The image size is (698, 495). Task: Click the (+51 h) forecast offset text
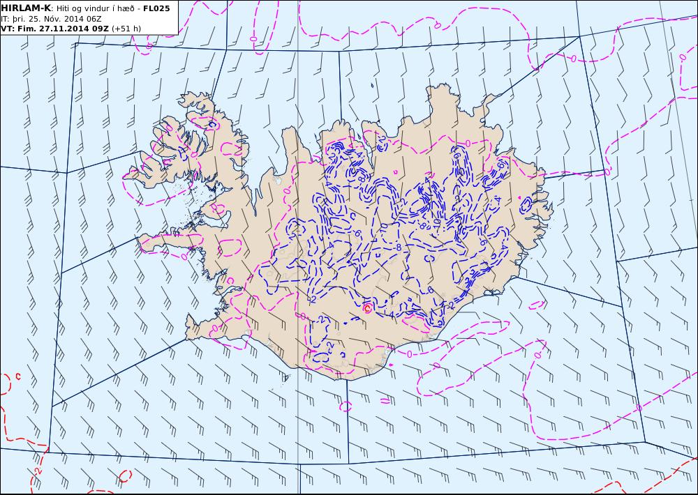point(126,29)
